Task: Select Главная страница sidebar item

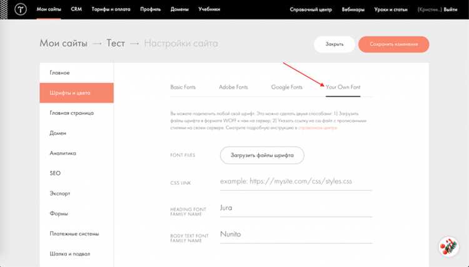Action: (x=76, y=113)
